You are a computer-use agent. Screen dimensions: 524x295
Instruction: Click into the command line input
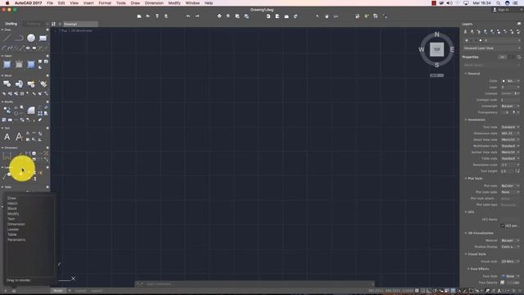pos(257,284)
